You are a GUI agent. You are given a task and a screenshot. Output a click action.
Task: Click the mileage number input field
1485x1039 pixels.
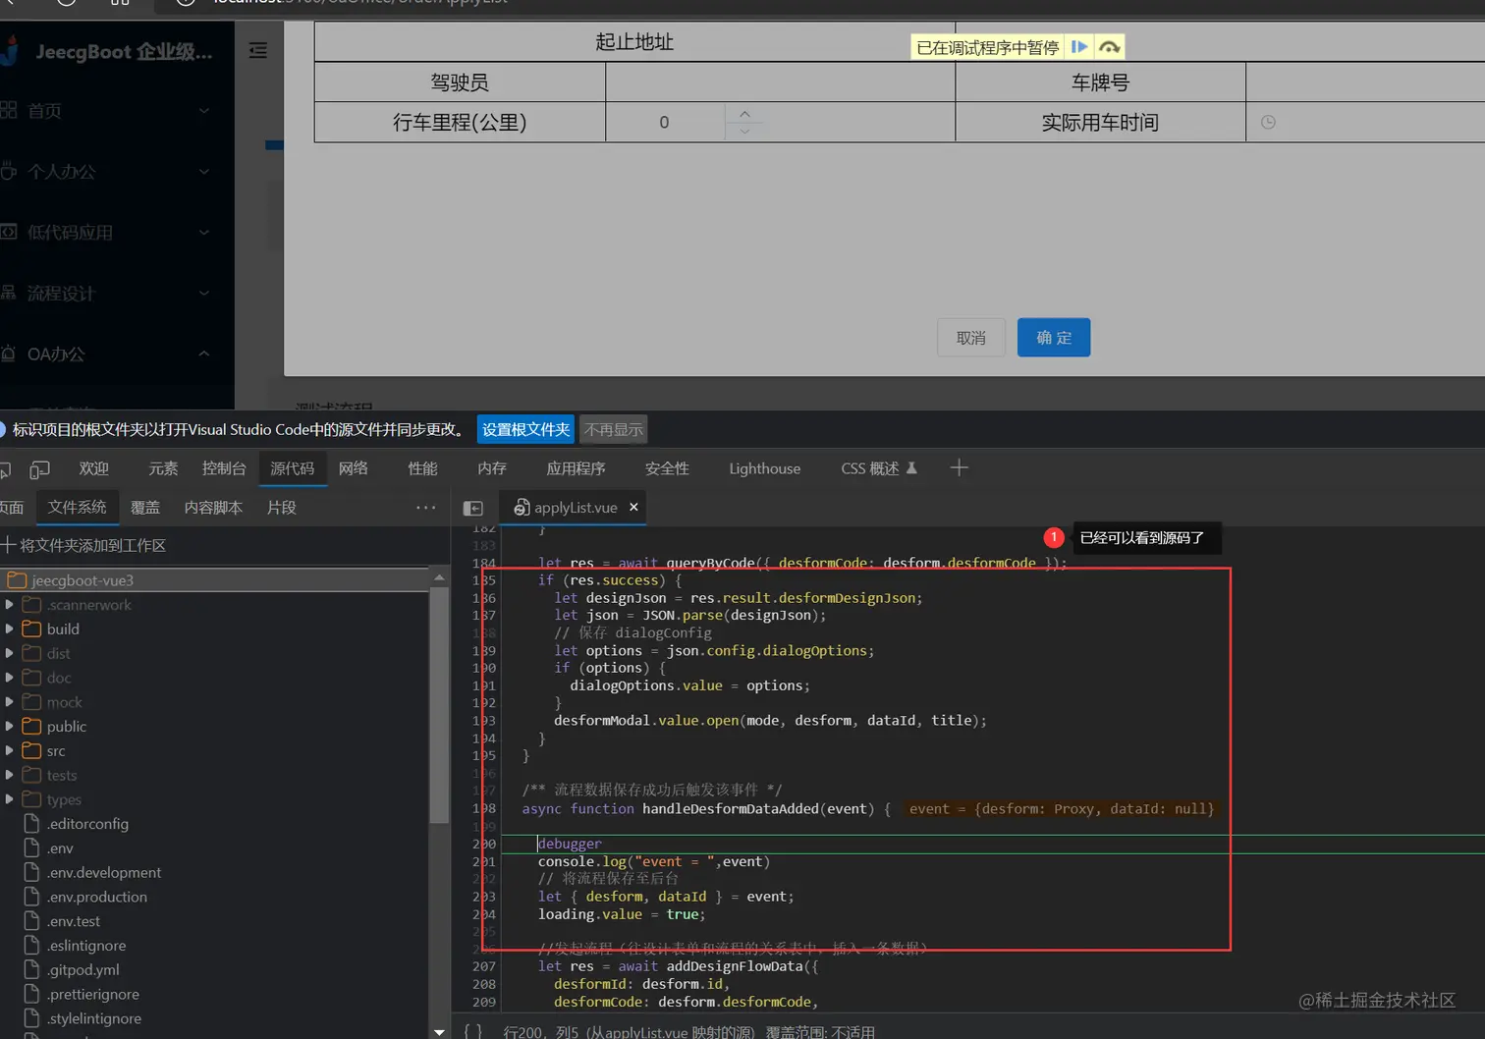[x=665, y=122]
